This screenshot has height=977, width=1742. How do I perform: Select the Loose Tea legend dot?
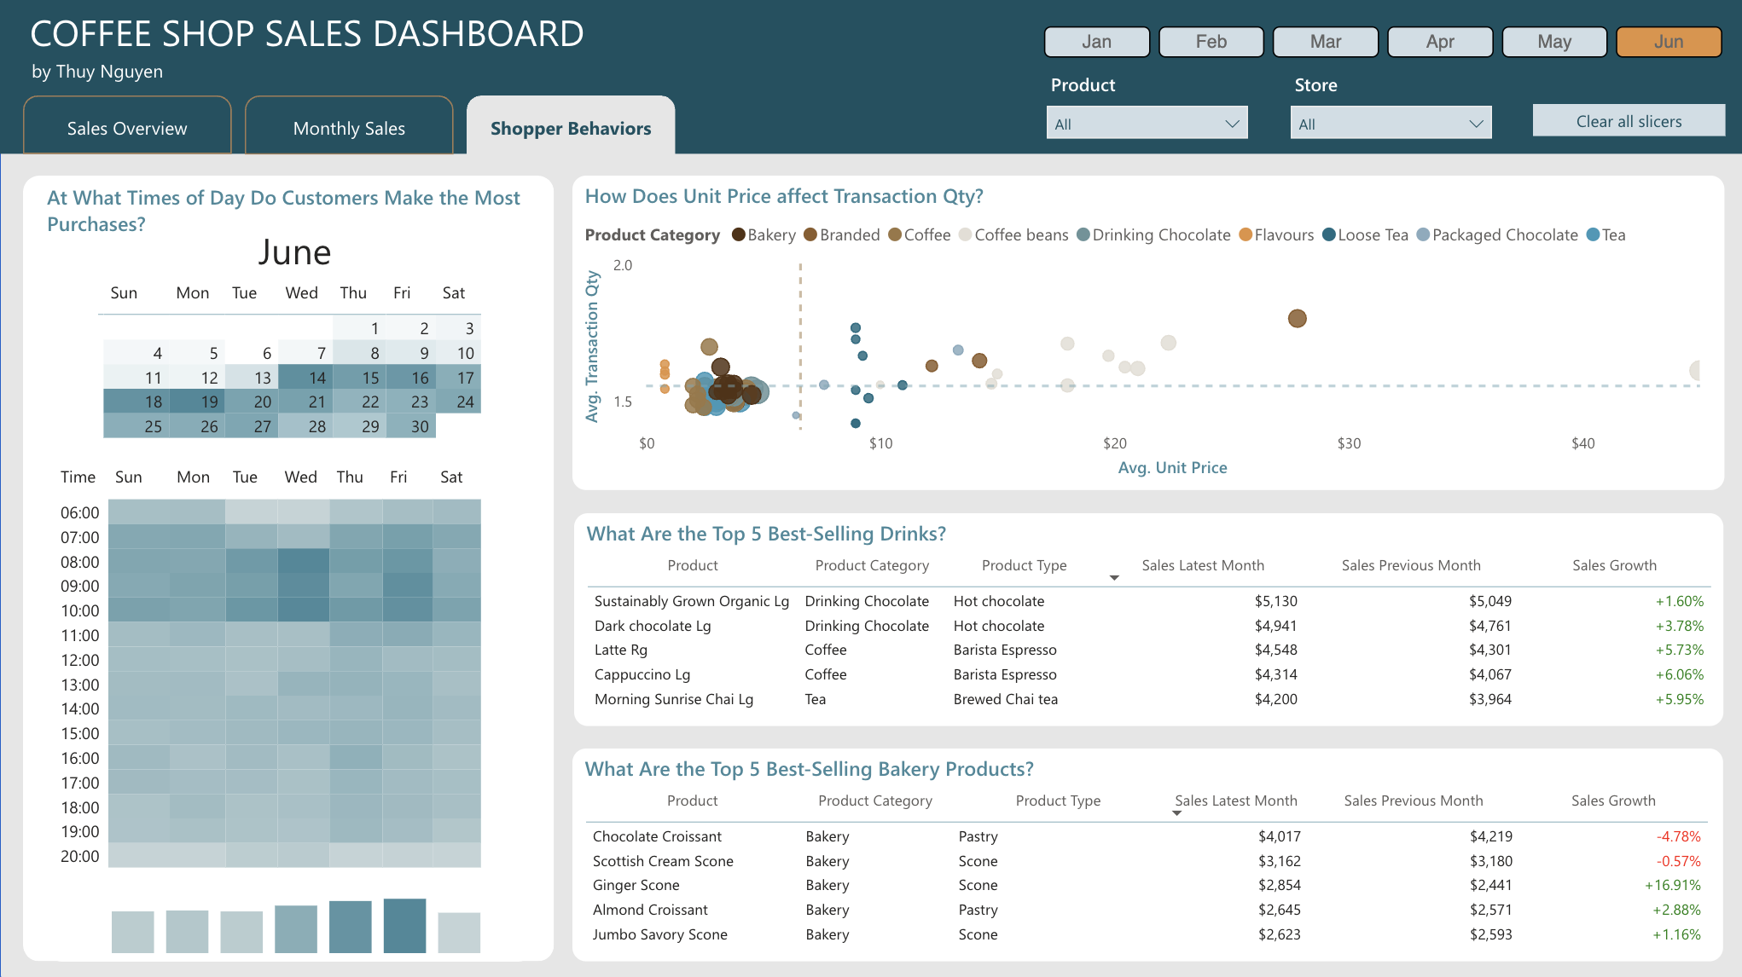(x=1327, y=234)
